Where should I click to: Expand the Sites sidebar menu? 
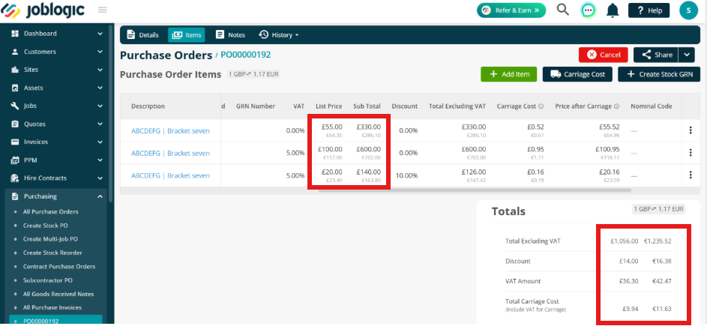[57, 70]
